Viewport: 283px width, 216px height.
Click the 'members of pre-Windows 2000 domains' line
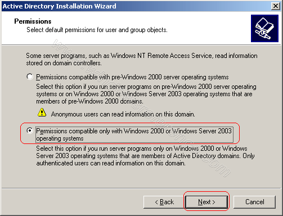coord(89,101)
